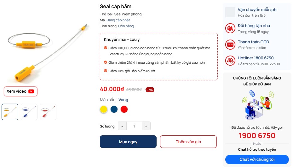Image resolution: width=293 pixels, height=168 pixels.
Task: Click the first promotion checkmark icon
Action: click(106, 48)
